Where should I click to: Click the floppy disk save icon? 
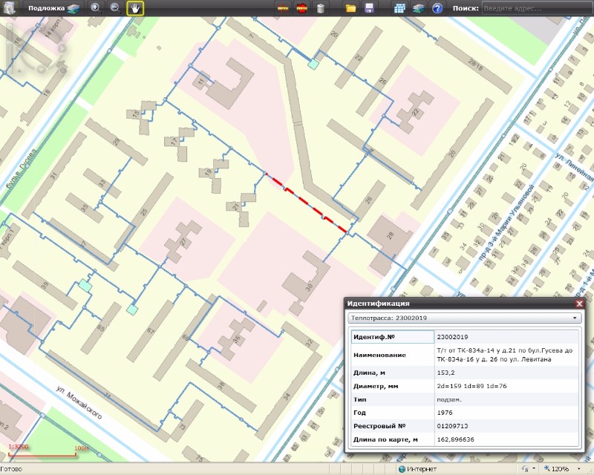click(x=369, y=9)
